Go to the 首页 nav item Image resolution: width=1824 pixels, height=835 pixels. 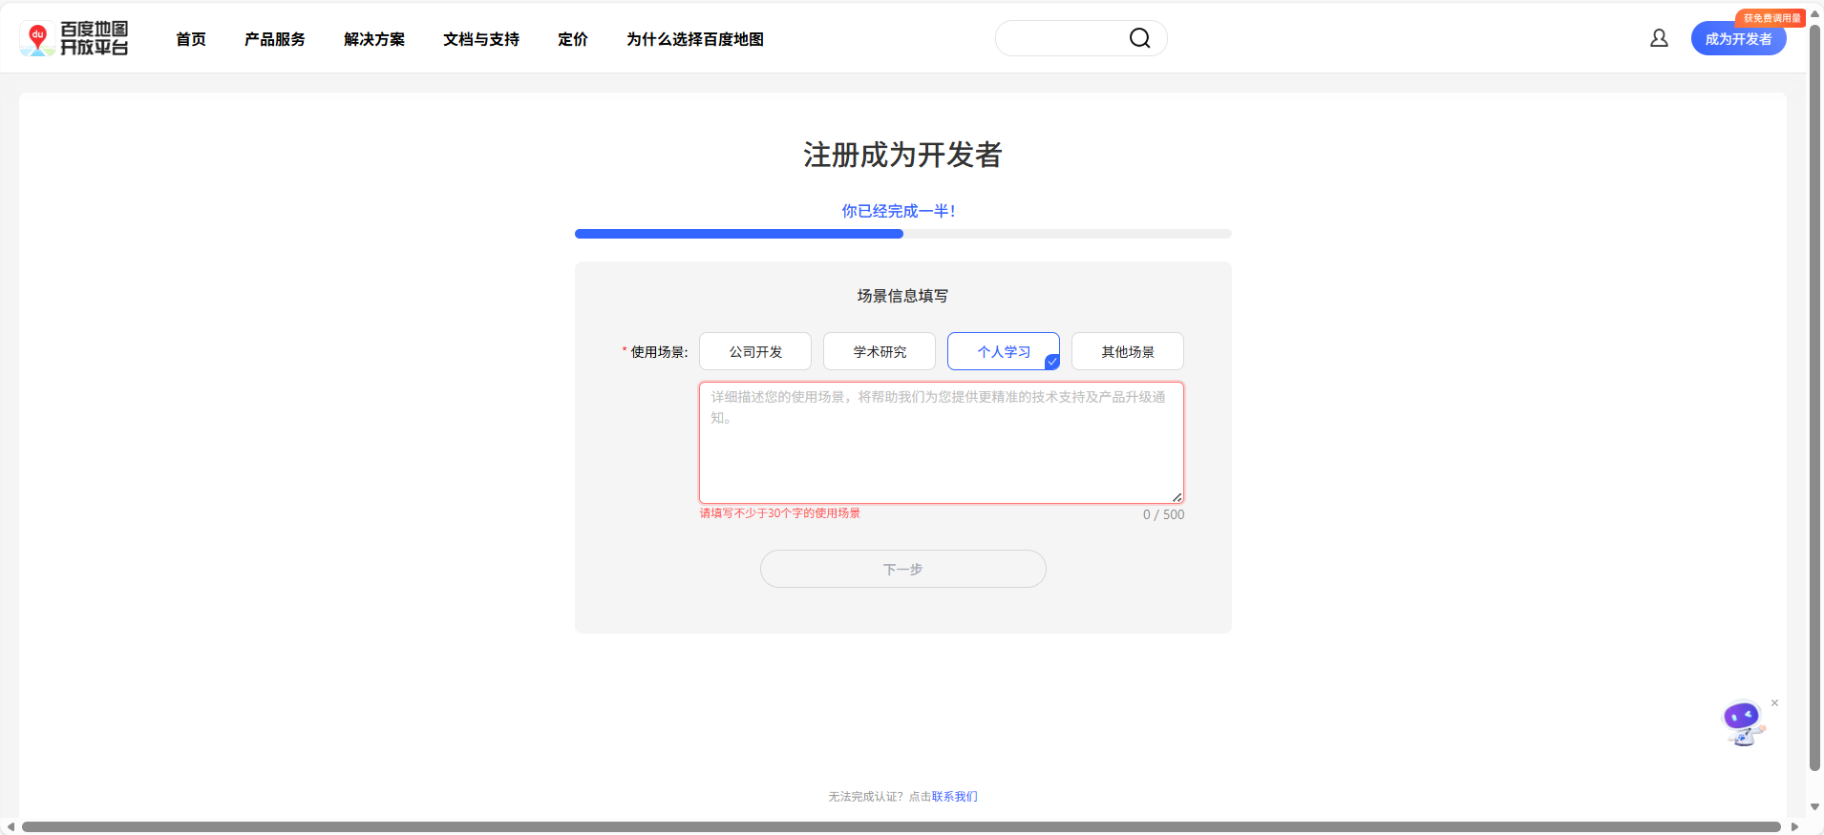[191, 39]
